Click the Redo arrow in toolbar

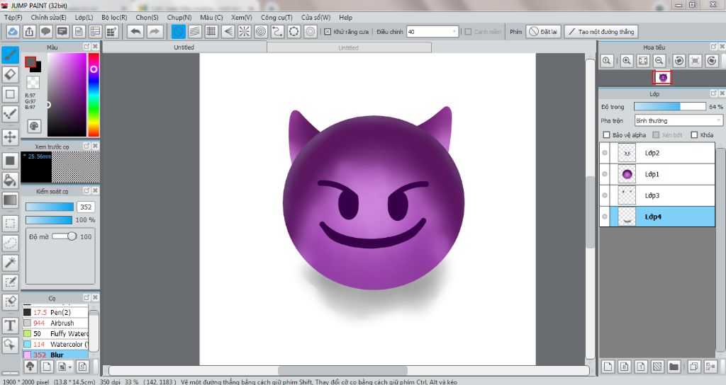pos(154,32)
